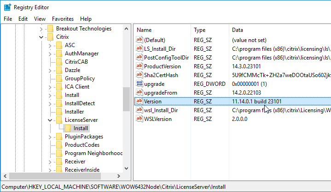This screenshot has width=331, height=192.
Task: Click the string icon beside (Default)
Action: [x=139, y=40]
